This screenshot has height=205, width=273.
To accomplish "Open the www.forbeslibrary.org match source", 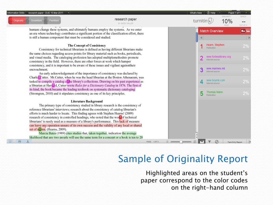I will 219,57.
